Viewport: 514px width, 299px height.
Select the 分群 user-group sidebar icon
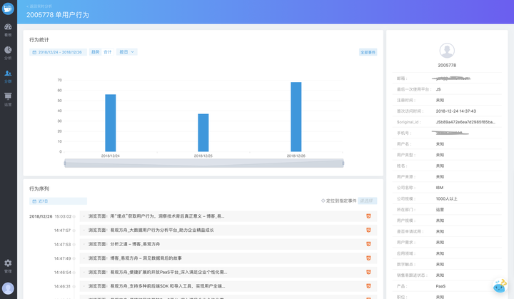8,73
